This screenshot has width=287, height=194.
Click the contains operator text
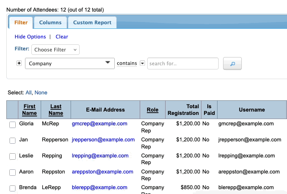click(x=127, y=63)
